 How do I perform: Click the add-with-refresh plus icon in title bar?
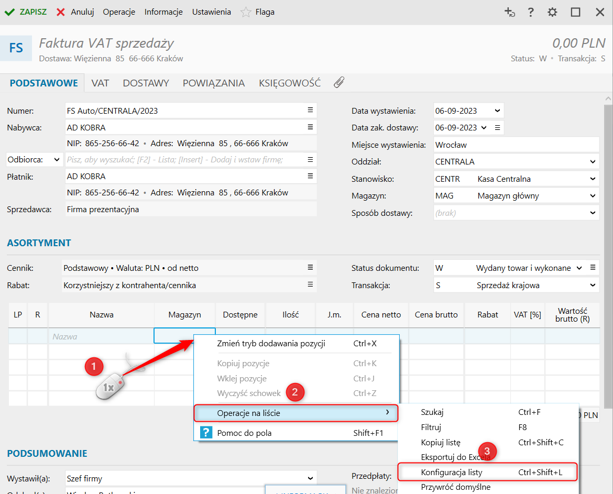(x=509, y=12)
